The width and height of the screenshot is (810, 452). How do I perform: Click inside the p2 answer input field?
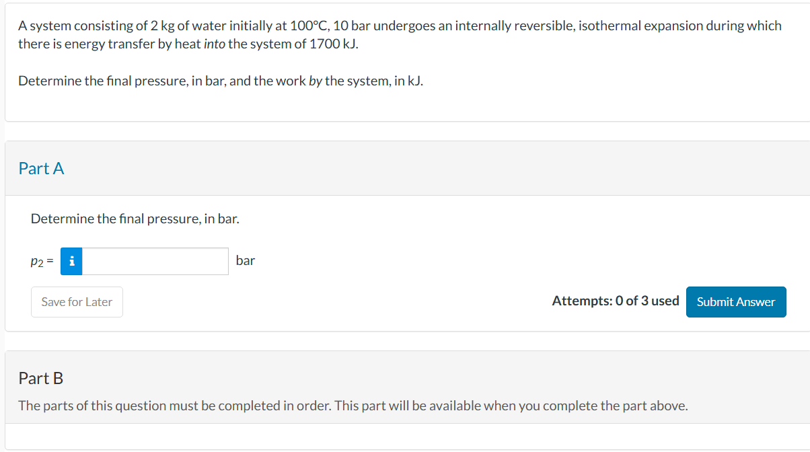click(155, 261)
